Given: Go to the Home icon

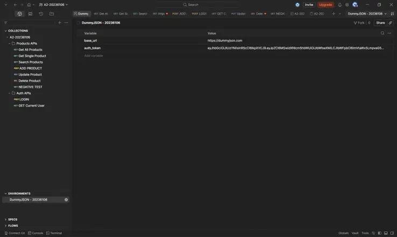Looking at the screenshot, I should click(x=29, y=5).
